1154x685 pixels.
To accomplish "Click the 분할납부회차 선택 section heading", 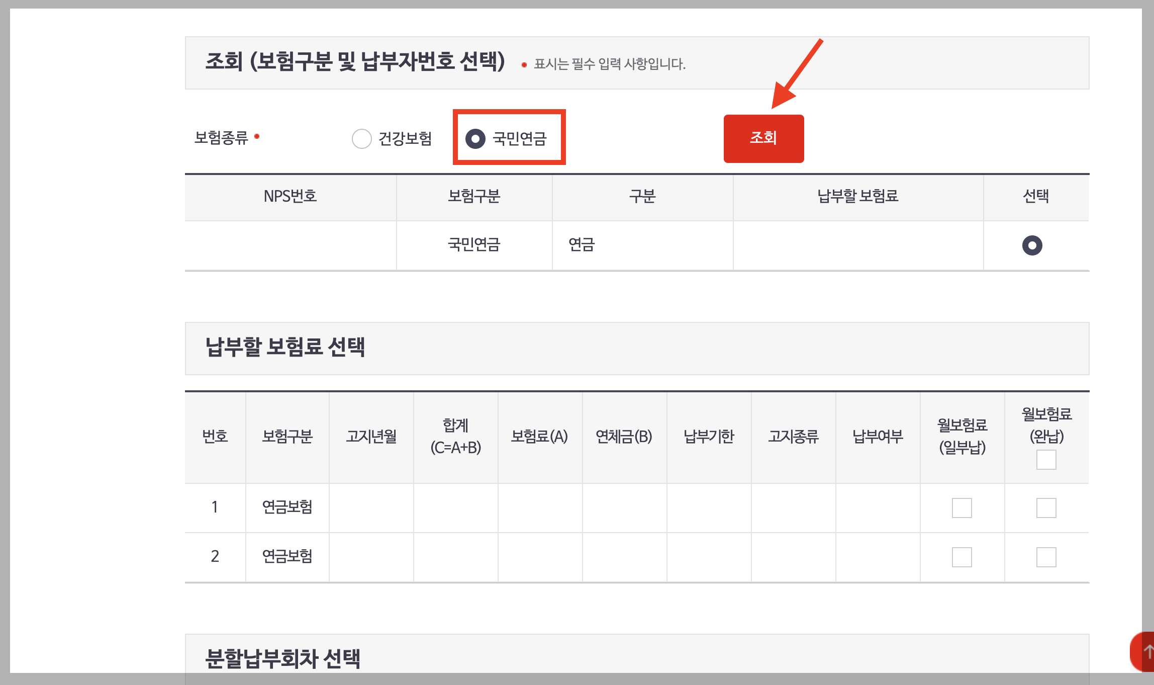I will tap(282, 658).
